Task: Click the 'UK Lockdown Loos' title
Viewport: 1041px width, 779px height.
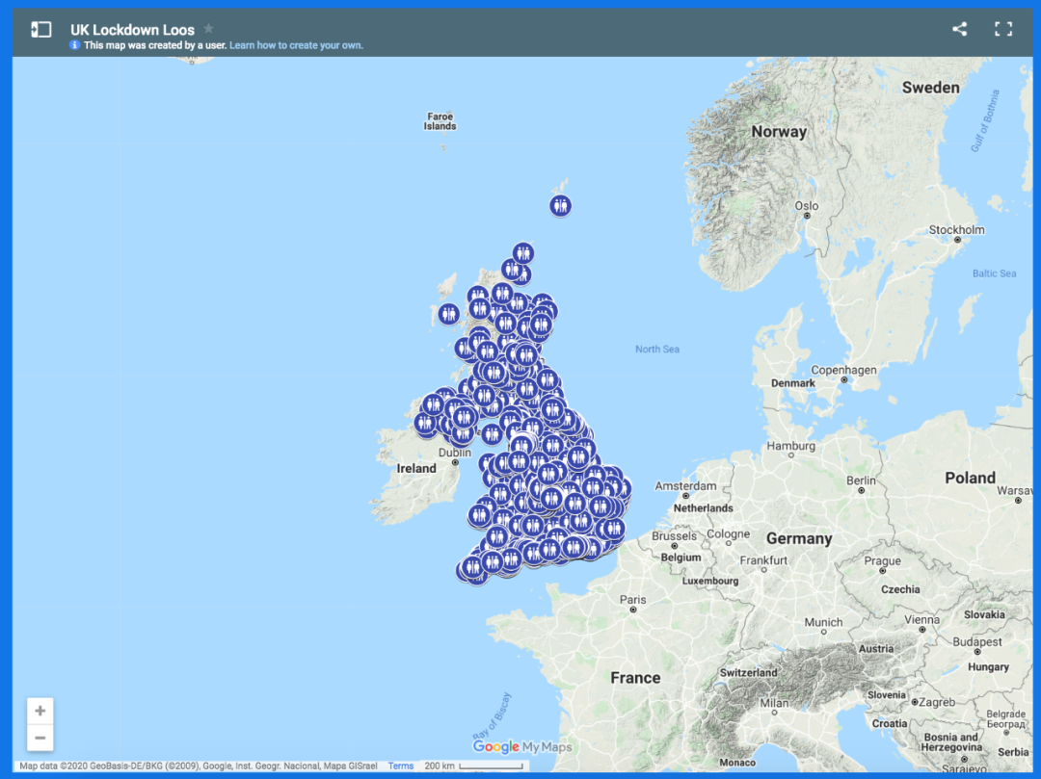Action: point(132,30)
